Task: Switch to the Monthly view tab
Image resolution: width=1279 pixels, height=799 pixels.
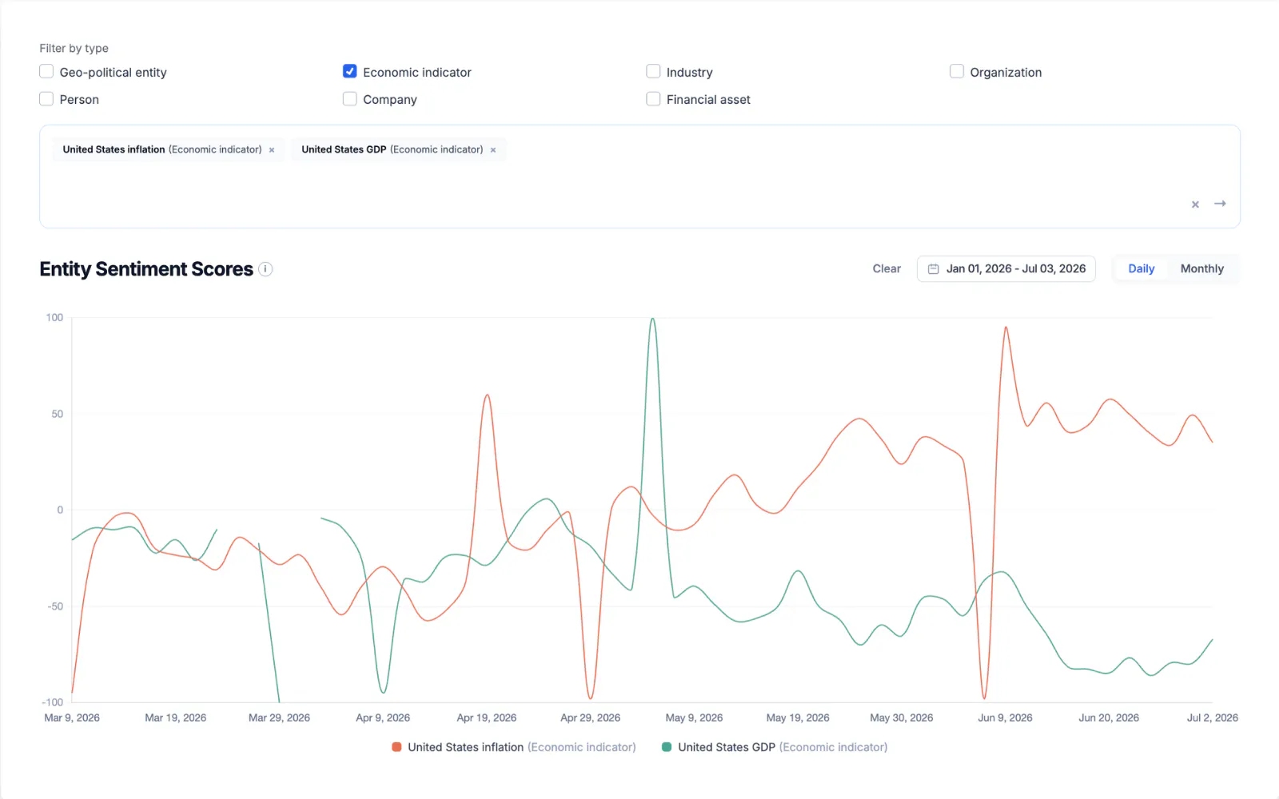Action: [x=1201, y=268]
